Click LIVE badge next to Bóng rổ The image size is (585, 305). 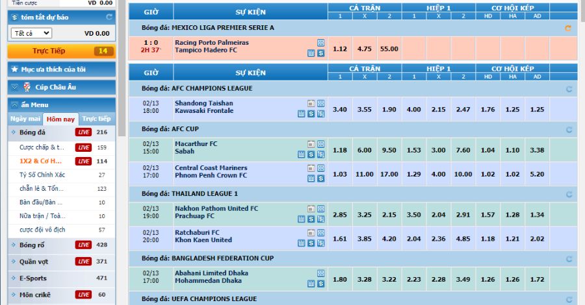[83, 245]
